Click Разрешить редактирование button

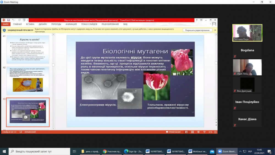pos(197,30)
